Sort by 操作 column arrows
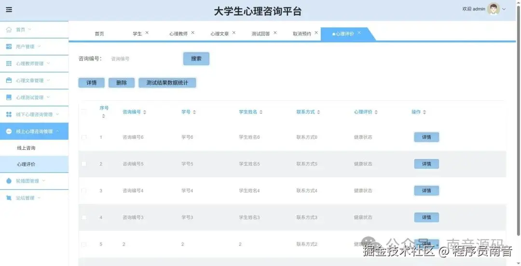The height and width of the screenshot is (266, 521). click(425, 112)
